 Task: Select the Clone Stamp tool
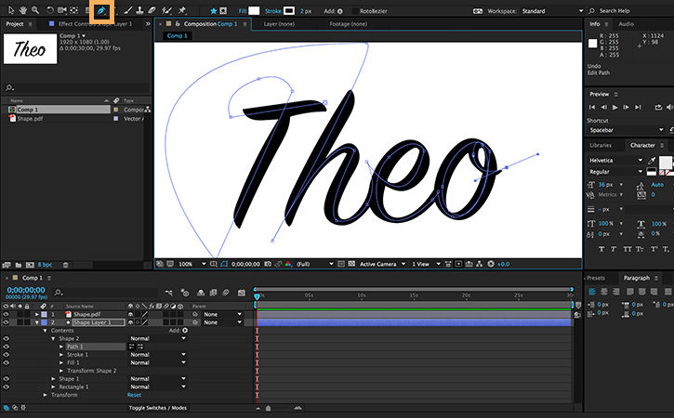pos(140,10)
